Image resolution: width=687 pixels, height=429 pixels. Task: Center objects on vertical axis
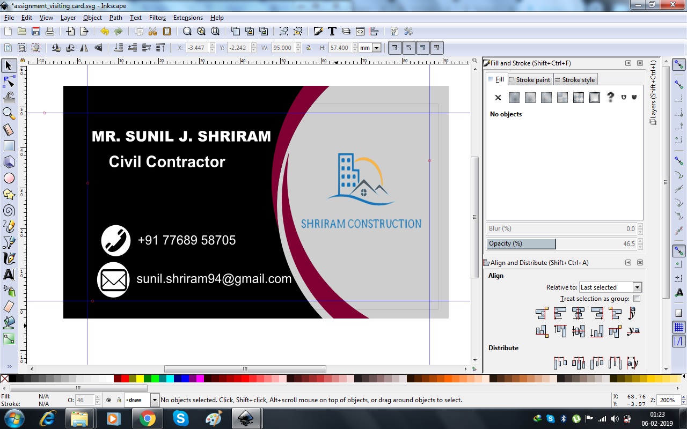pyautogui.click(x=578, y=313)
